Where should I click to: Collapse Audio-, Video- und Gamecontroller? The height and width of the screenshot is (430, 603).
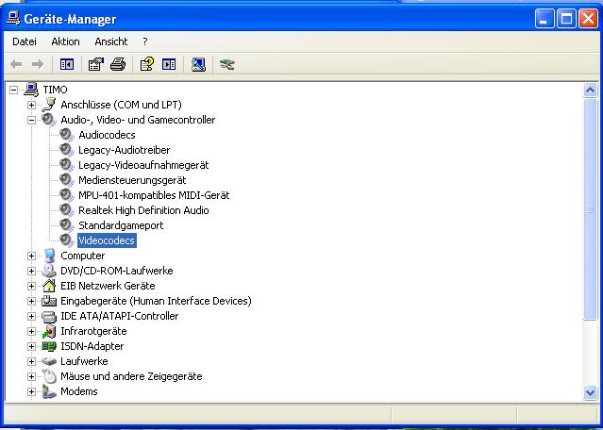(31, 120)
